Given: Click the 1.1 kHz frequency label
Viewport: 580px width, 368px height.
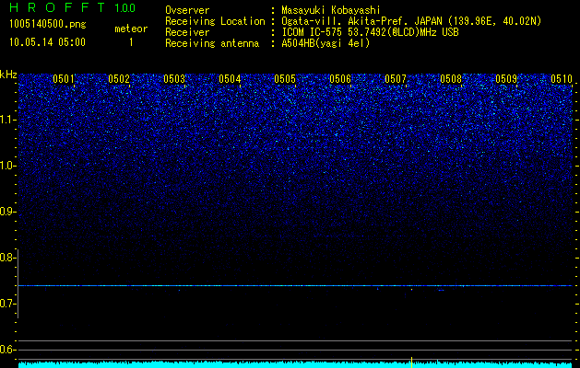Looking at the screenshot, I should pyautogui.click(x=8, y=120).
